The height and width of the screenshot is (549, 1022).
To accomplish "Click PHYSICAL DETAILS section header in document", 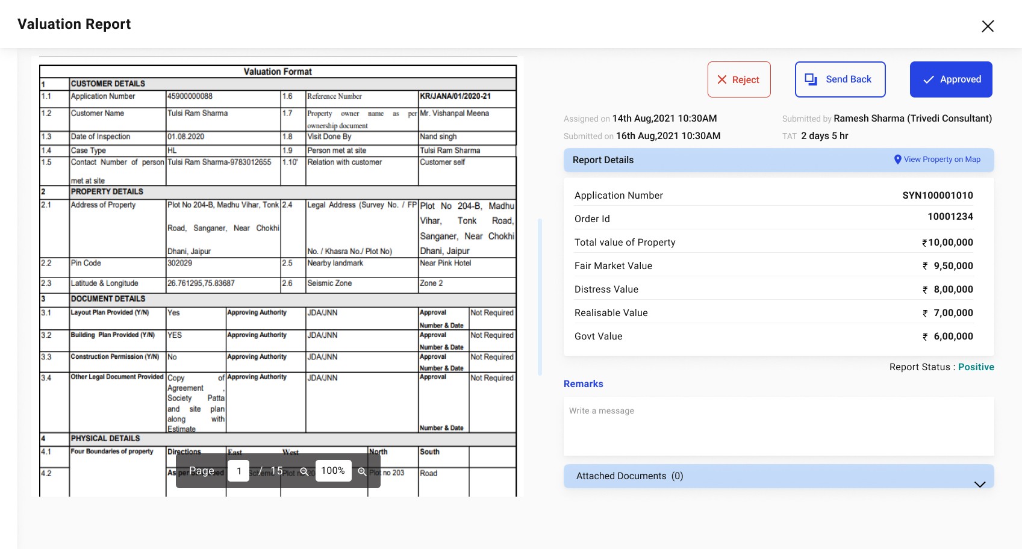I will (x=105, y=439).
